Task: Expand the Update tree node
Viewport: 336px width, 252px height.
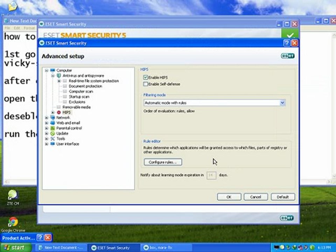Action: click(x=47, y=133)
